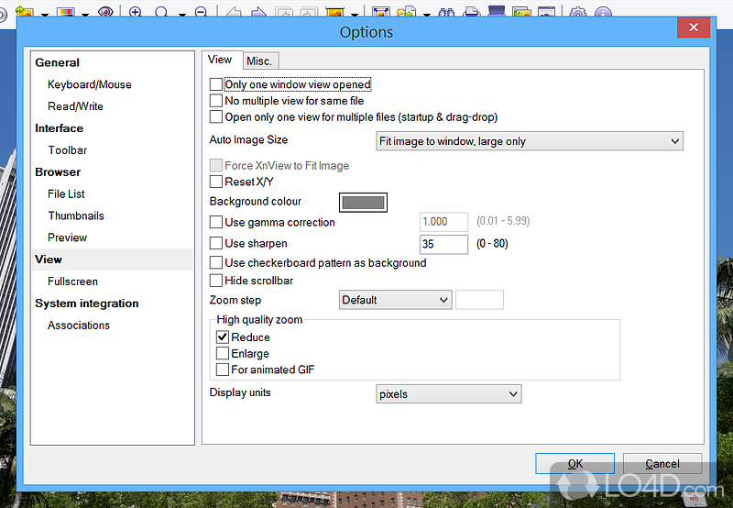Check 'For animated GIF' option
Screen dimensions: 733x508
(x=222, y=370)
